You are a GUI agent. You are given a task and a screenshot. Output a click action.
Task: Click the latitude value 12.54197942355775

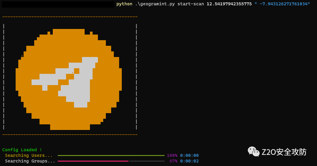point(229,4)
